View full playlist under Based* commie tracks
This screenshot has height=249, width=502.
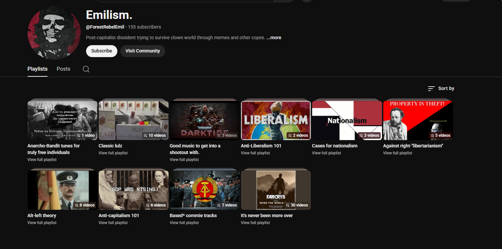coord(184,223)
